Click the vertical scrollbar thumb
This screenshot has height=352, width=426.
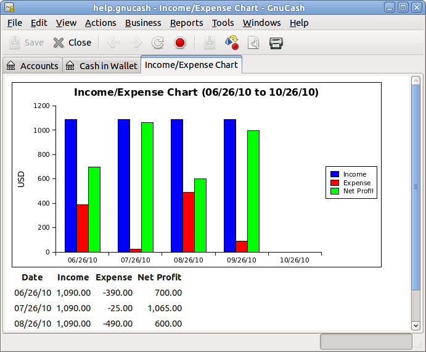click(416, 187)
